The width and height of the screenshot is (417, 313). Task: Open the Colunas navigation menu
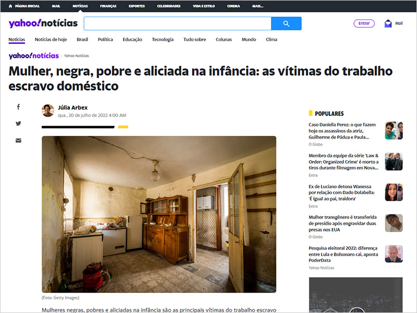tap(224, 40)
